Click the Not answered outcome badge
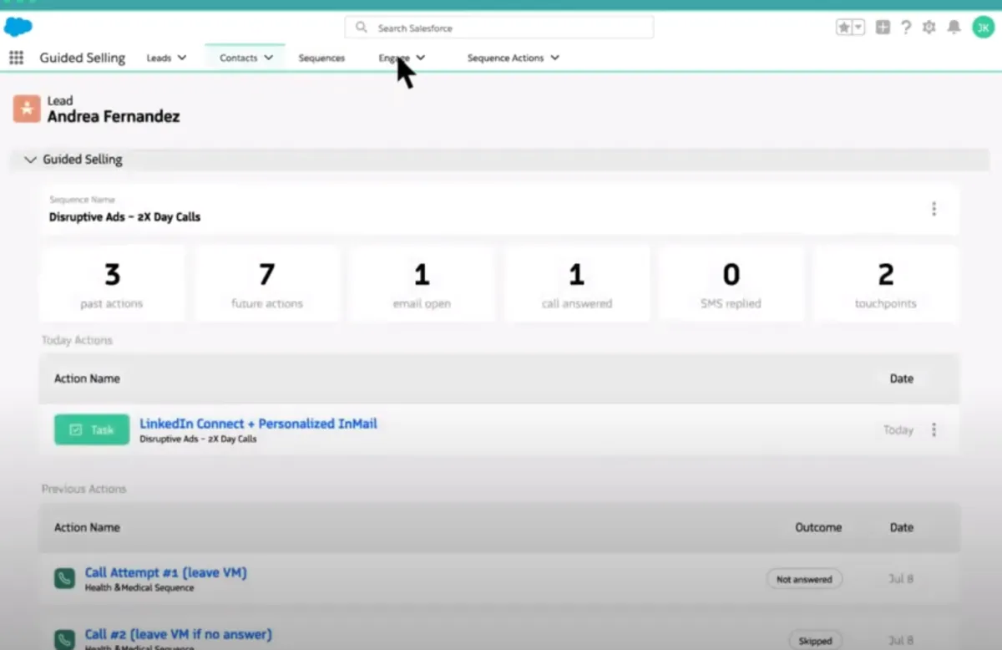The image size is (1002, 650). click(804, 579)
